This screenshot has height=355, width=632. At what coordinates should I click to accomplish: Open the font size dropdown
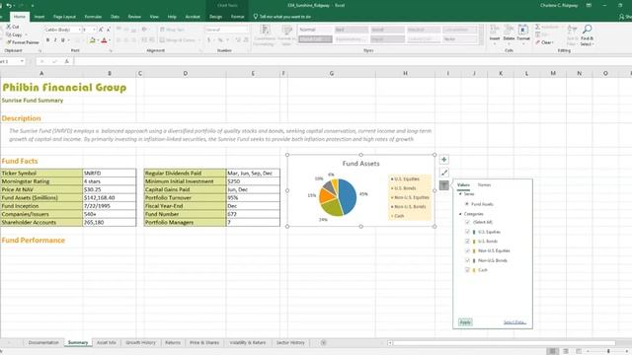[x=94, y=30]
